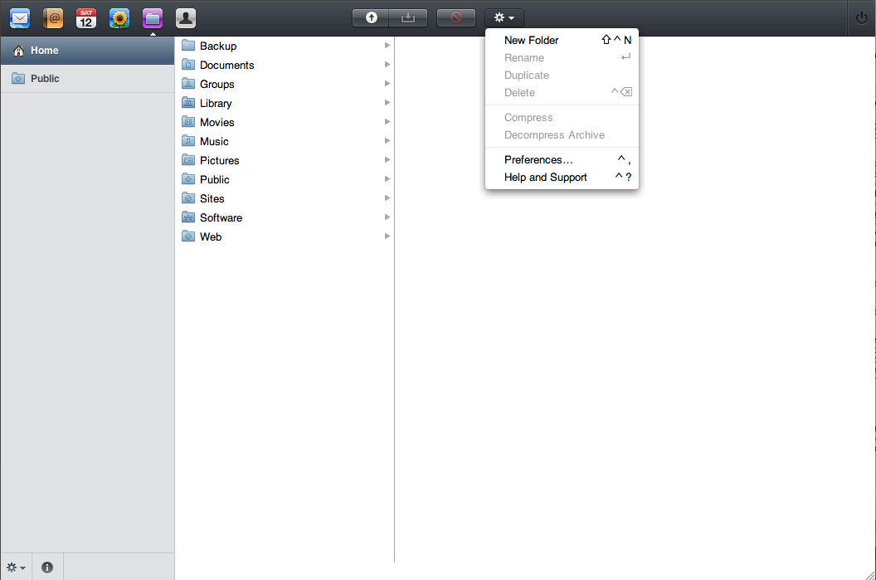Select the Software folder name
876x580 pixels.
(221, 218)
